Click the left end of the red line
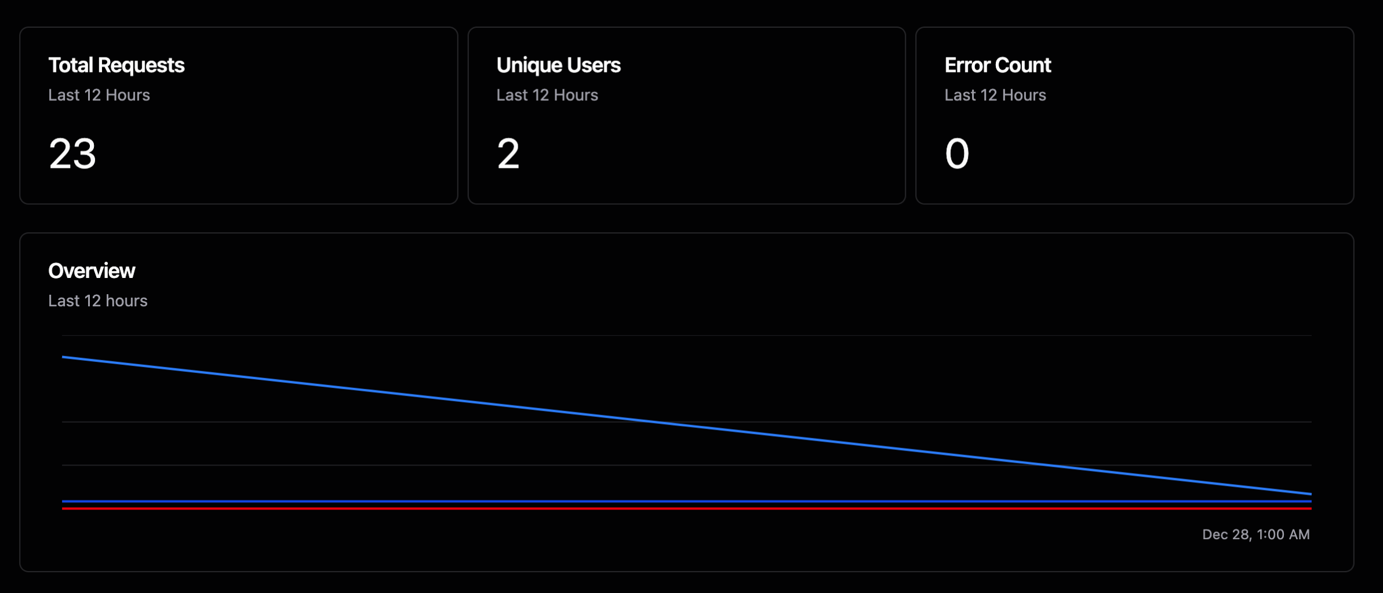 pyautogui.click(x=63, y=508)
